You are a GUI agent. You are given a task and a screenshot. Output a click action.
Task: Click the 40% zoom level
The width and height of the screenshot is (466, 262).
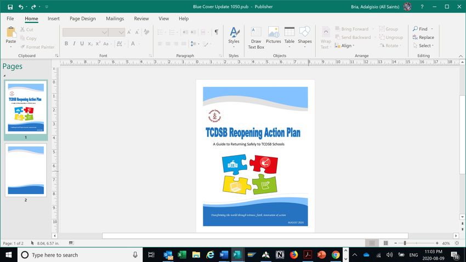click(446, 243)
